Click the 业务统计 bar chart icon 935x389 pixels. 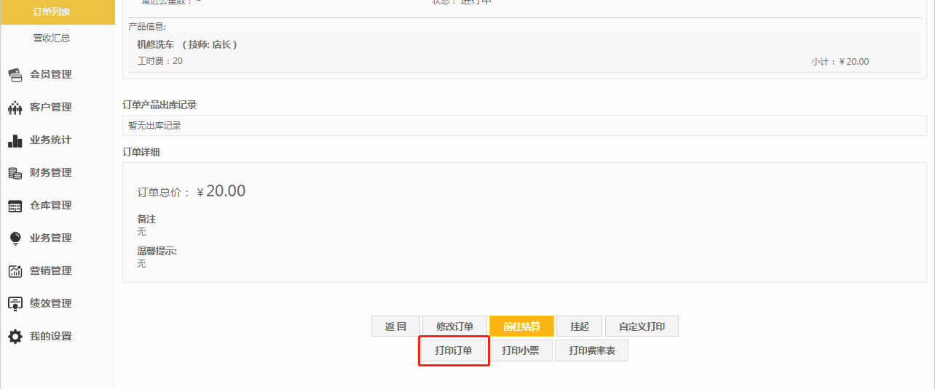pos(15,140)
